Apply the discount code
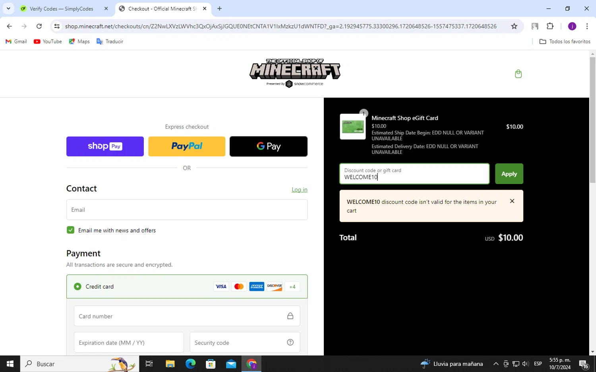Screen dimensions: 596x372 tap(509, 174)
